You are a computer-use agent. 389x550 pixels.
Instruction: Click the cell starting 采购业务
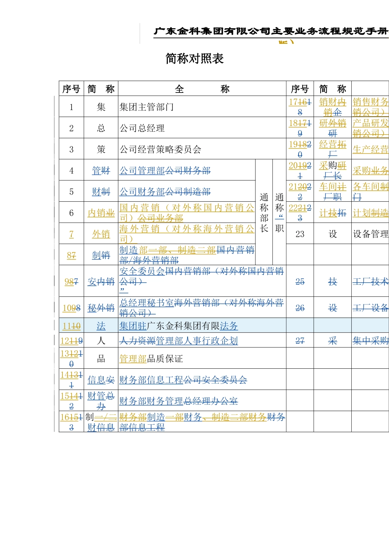[x=371, y=171]
